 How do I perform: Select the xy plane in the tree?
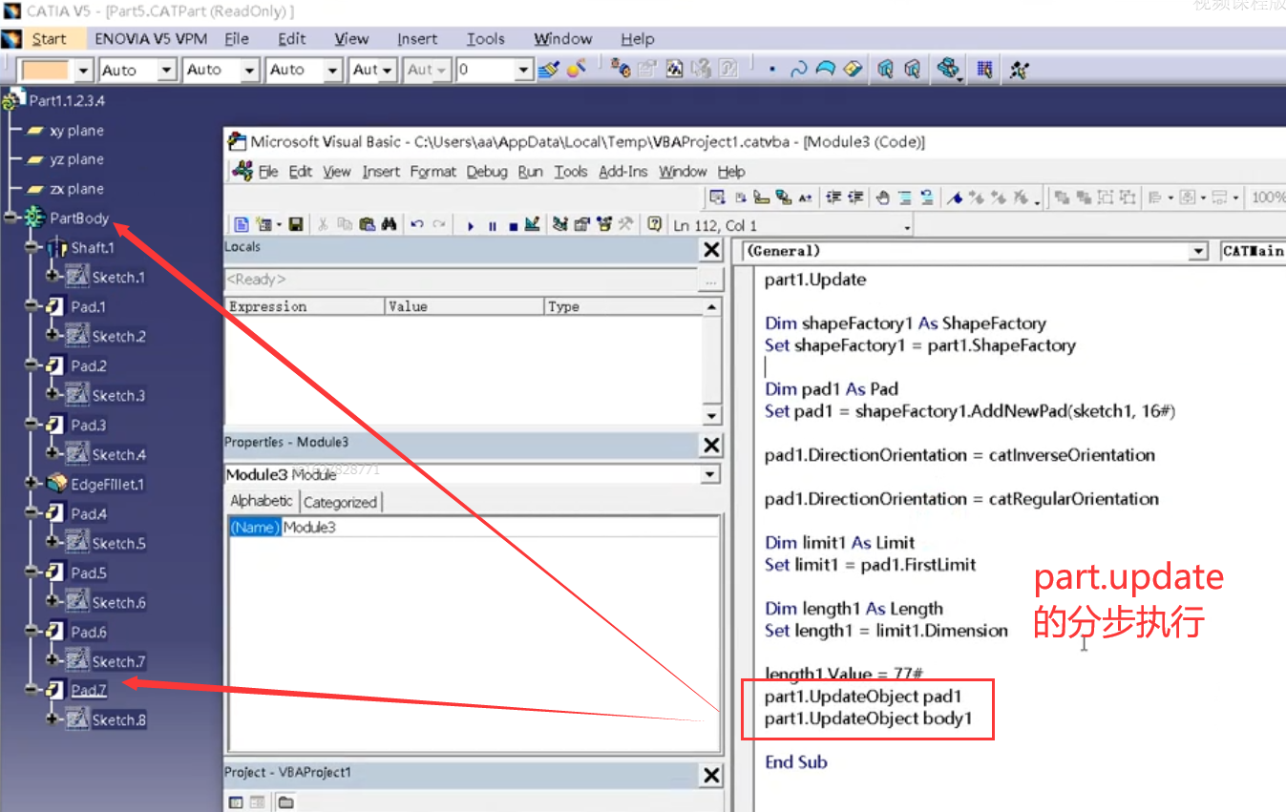click(76, 131)
